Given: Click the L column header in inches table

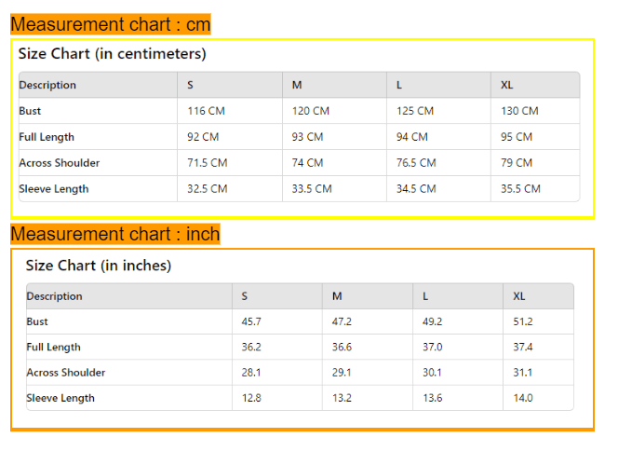Looking at the screenshot, I should tap(425, 296).
